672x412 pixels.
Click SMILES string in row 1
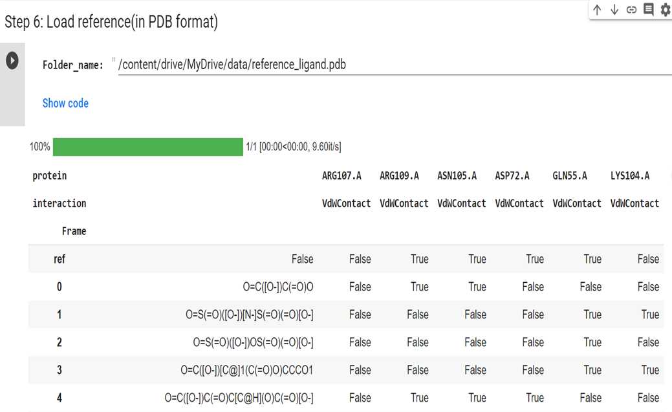coord(250,314)
